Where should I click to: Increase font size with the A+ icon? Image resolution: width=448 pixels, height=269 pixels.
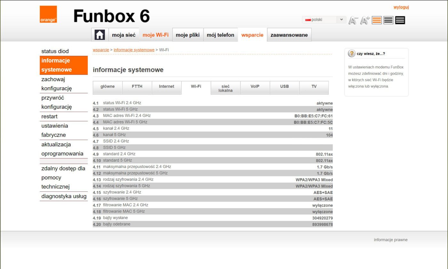click(365, 20)
